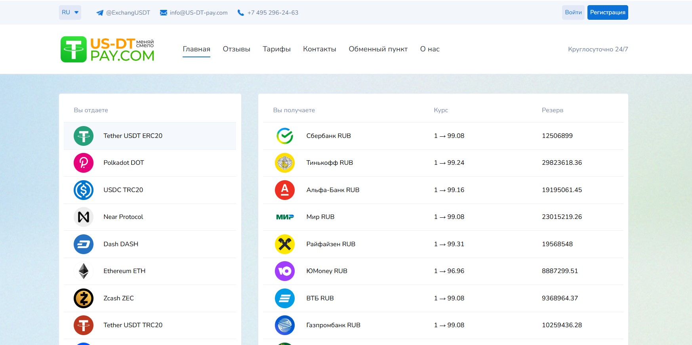Choose the Мир payment logo icon
The image size is (692, 345).
285,217
